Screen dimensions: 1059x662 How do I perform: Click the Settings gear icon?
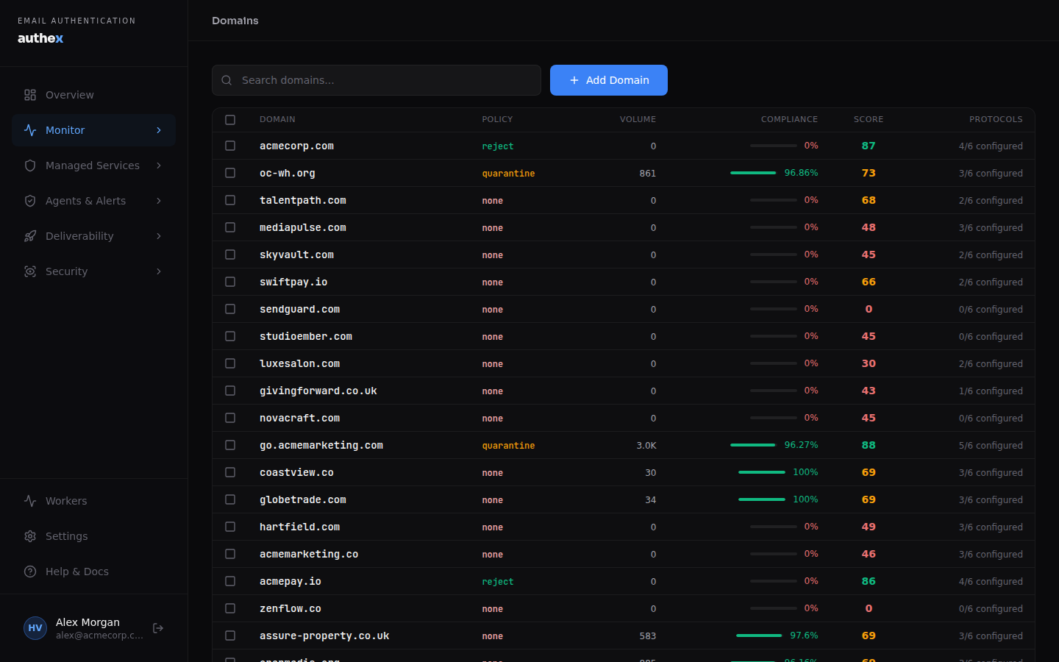pos(30,536)
